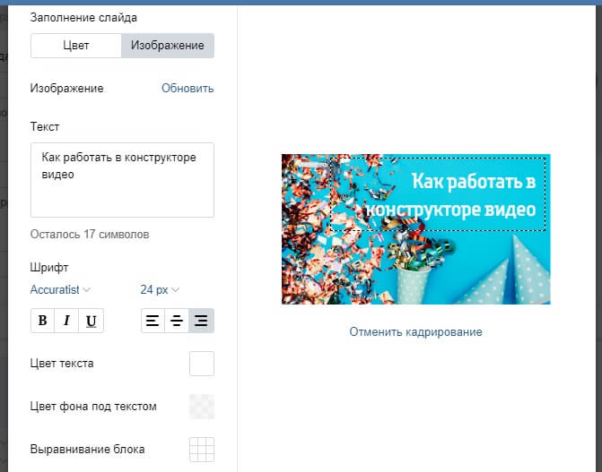Screen dimensions: 602x472
Task: Click the Шрифт section label
Action: point(48,267)
